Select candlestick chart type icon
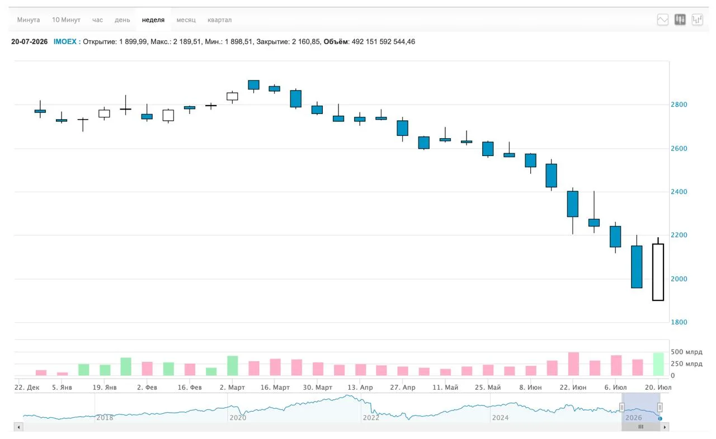 click(x=680, y=20)
